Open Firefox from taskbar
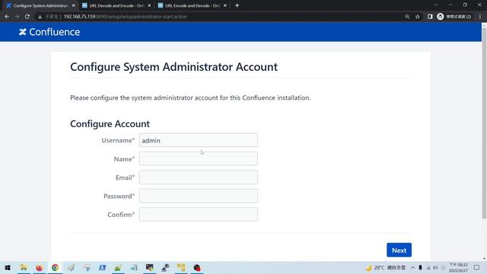 pos(39,267)
